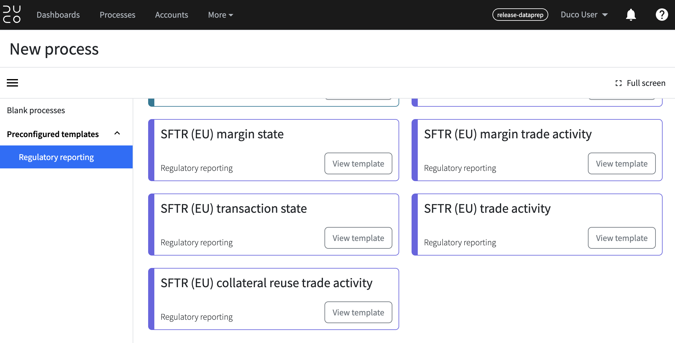View template for SFTR (EU) margin trade activity
Viewport: 675px width, 343px height.
pos(622,163)
